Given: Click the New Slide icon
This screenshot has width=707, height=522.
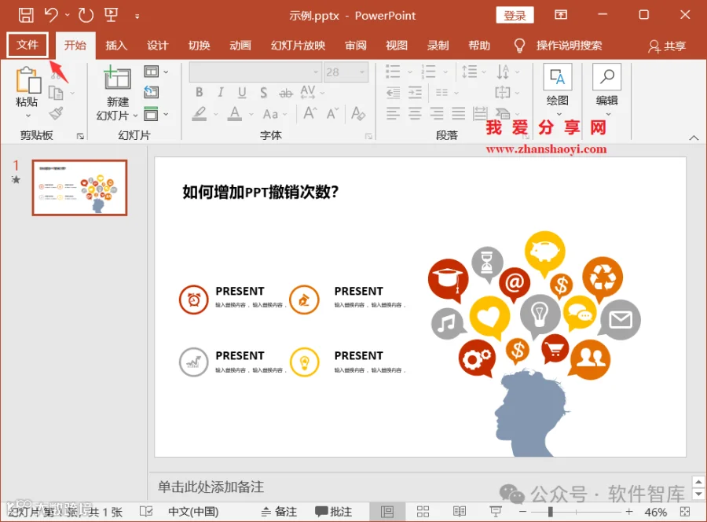Looking at the screenshot, I should click(117, 78).
